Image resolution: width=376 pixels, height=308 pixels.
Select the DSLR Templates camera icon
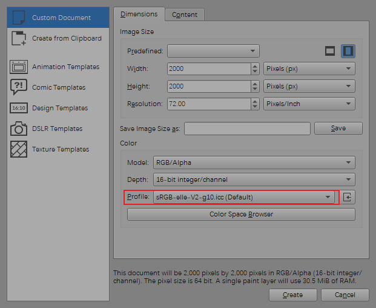pyautogui.click(x=19, y=129)
